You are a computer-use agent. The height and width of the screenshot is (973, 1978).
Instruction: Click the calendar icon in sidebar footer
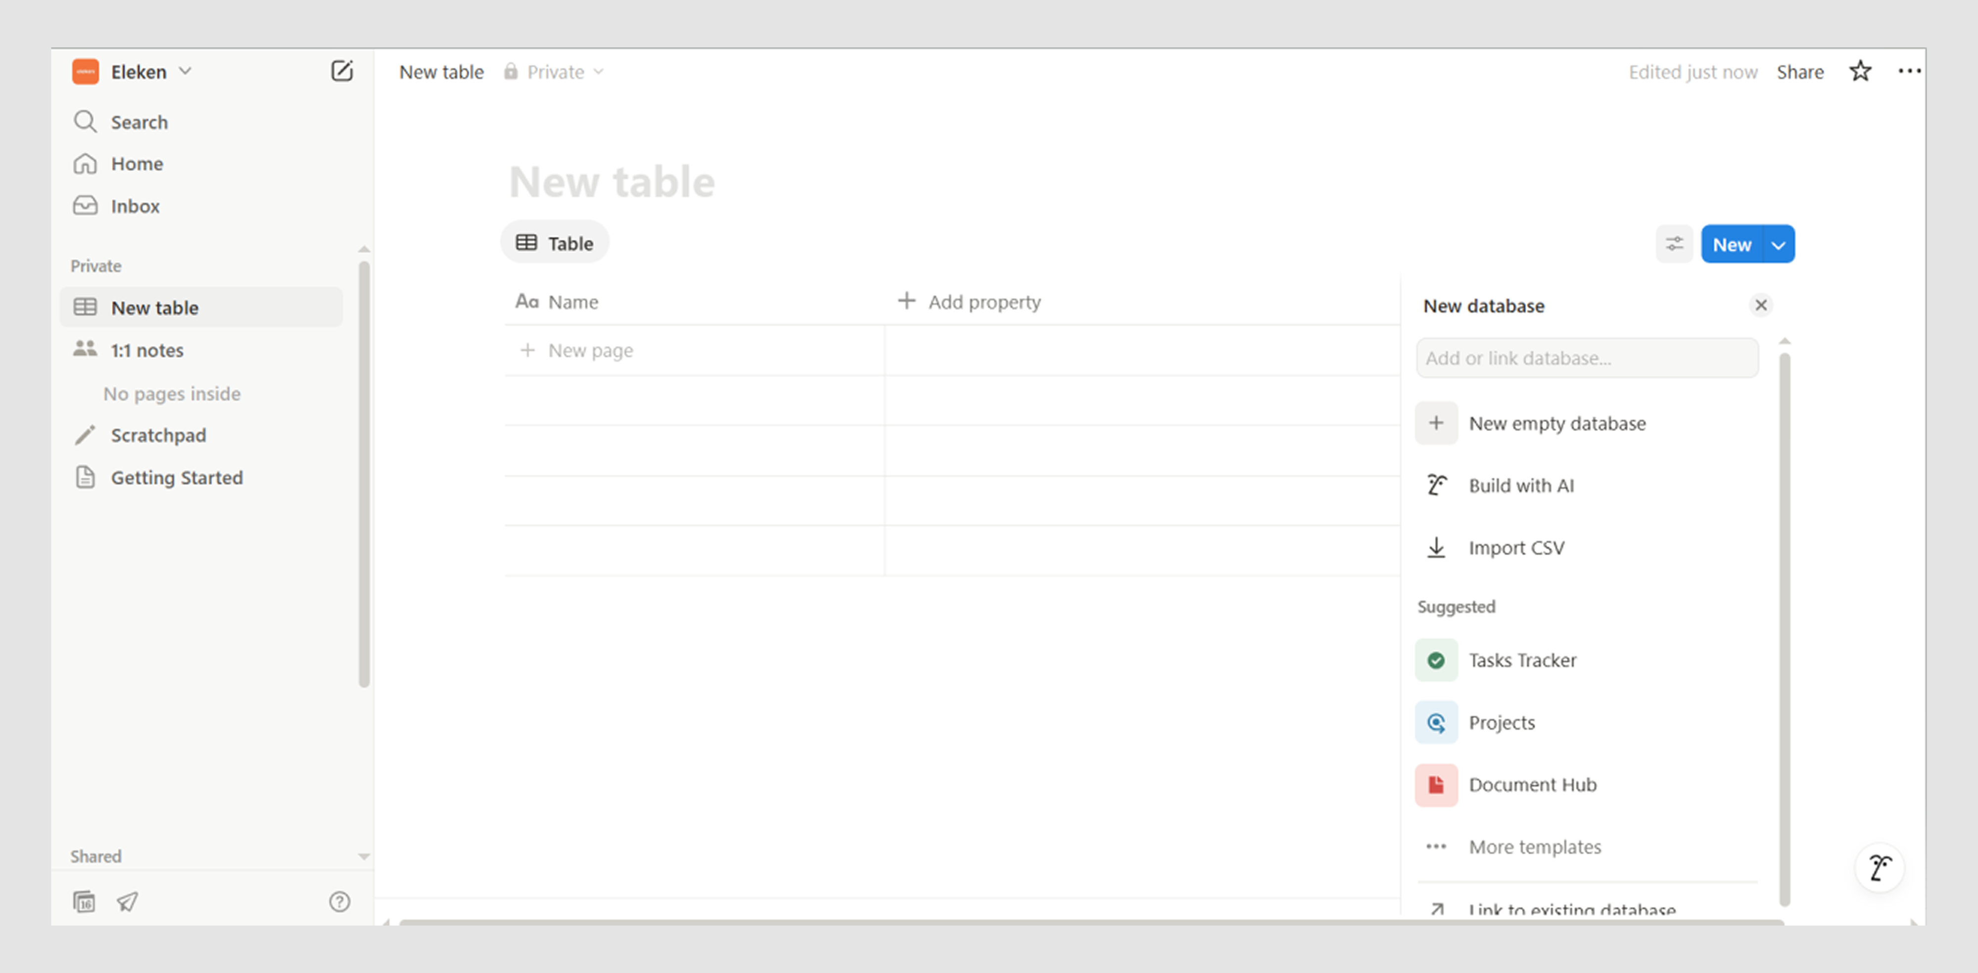[x=84, y=901]
